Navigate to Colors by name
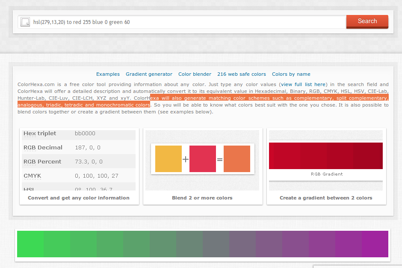The height and width of the screenshot is (268, 402). [291, 74]
